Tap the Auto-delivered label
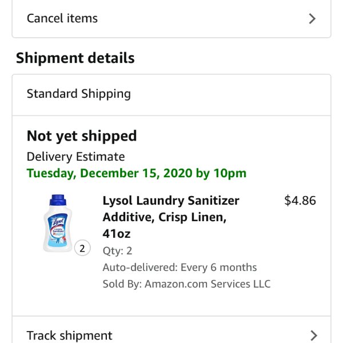The width and height of the screenshot is (343, 343). [x=140, y=268]
